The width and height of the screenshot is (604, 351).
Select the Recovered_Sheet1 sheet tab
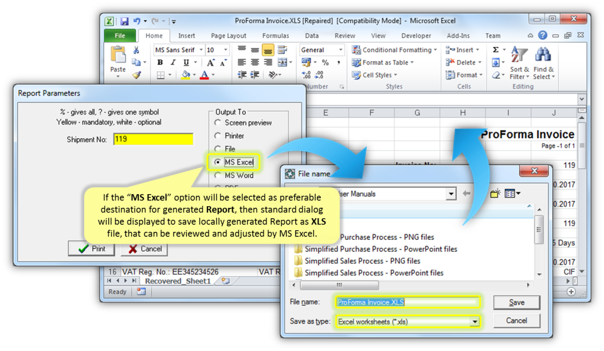178,281
